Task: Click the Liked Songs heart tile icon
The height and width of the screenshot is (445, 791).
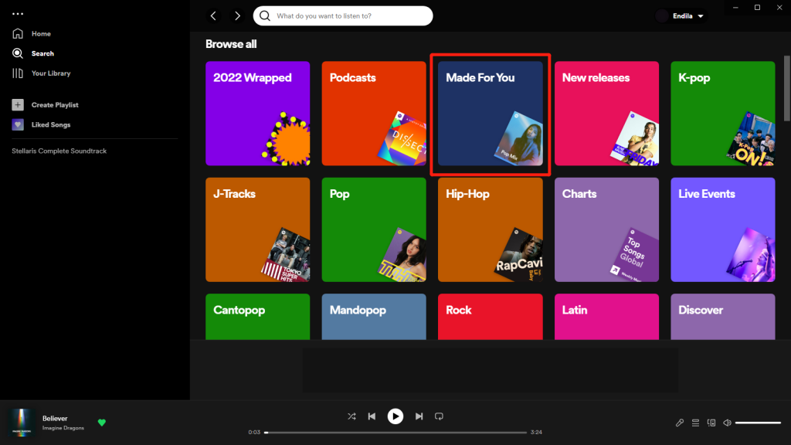Action: tap(18, 124)
